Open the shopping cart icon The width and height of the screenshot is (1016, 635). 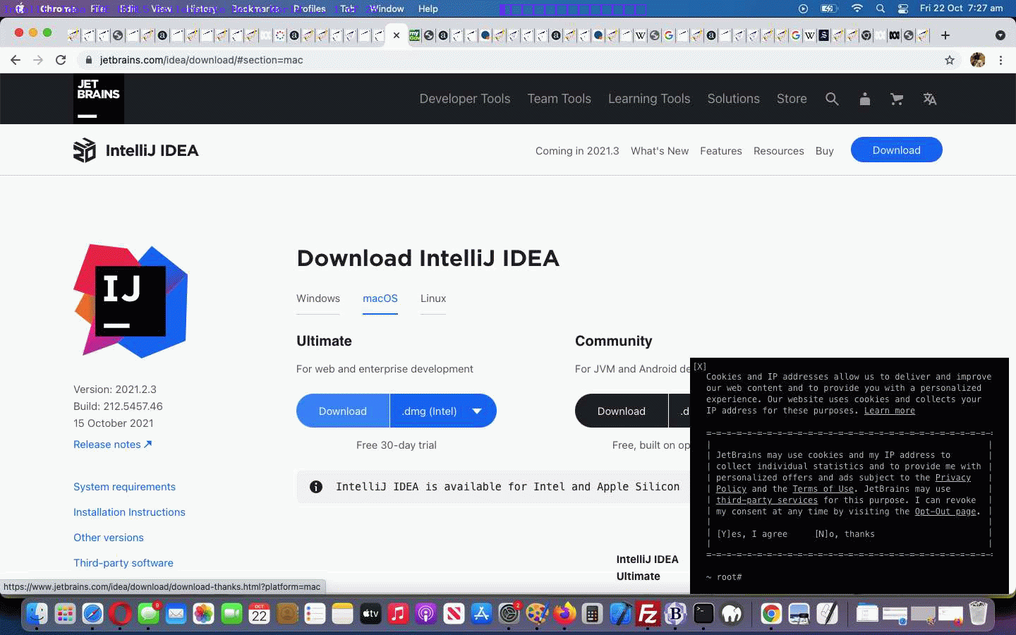click(x=897, y=99)
